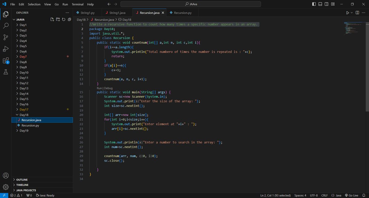Open errors and warnings in status bar
The height and width of the screenshot is (198, 369).
[16, 195]
